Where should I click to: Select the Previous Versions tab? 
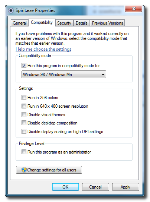pyautogui.click(x=107, y=23)
